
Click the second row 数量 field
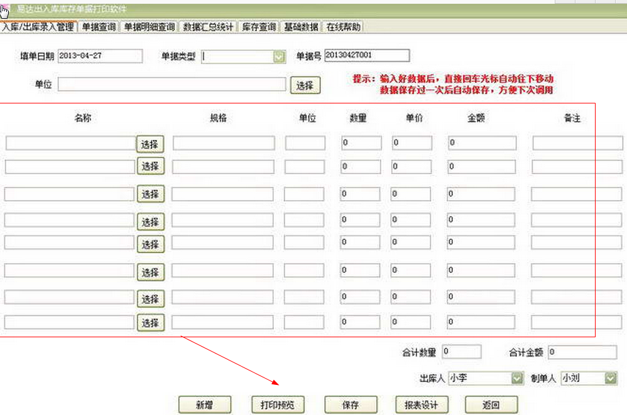pos(361,167)
